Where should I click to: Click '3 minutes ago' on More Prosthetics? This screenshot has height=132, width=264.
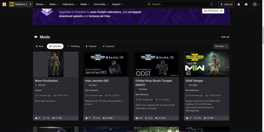tap(44, 96)
